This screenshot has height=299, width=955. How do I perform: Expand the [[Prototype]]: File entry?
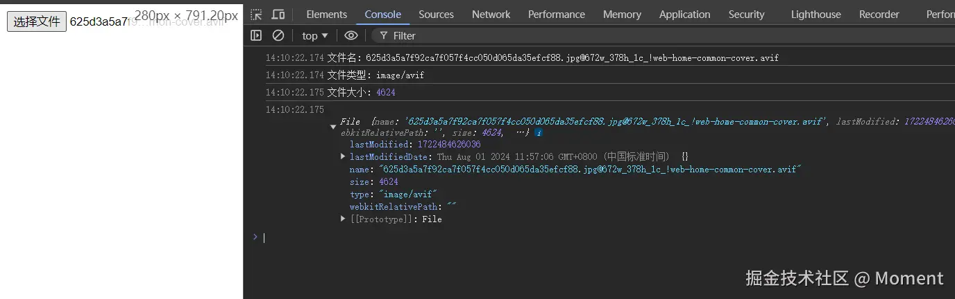click(343, 219)
